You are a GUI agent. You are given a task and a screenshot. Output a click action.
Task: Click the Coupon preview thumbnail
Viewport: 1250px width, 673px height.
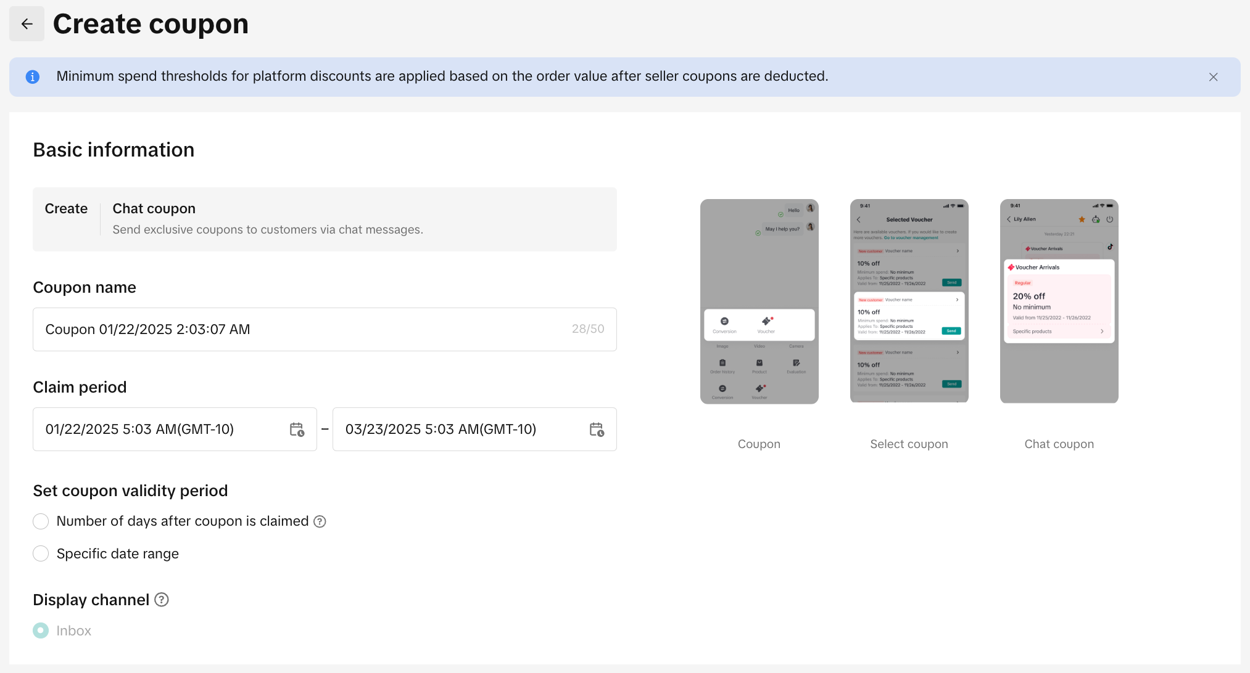pos(759,301)
